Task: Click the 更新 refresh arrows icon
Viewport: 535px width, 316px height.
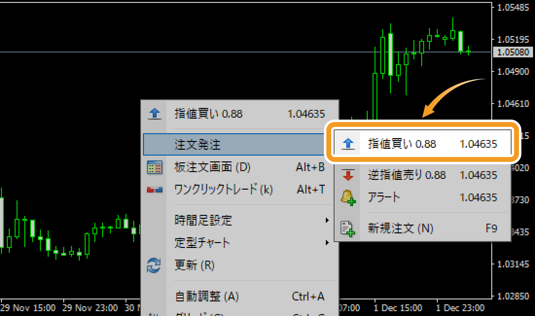Action: (x=154, y=265)
